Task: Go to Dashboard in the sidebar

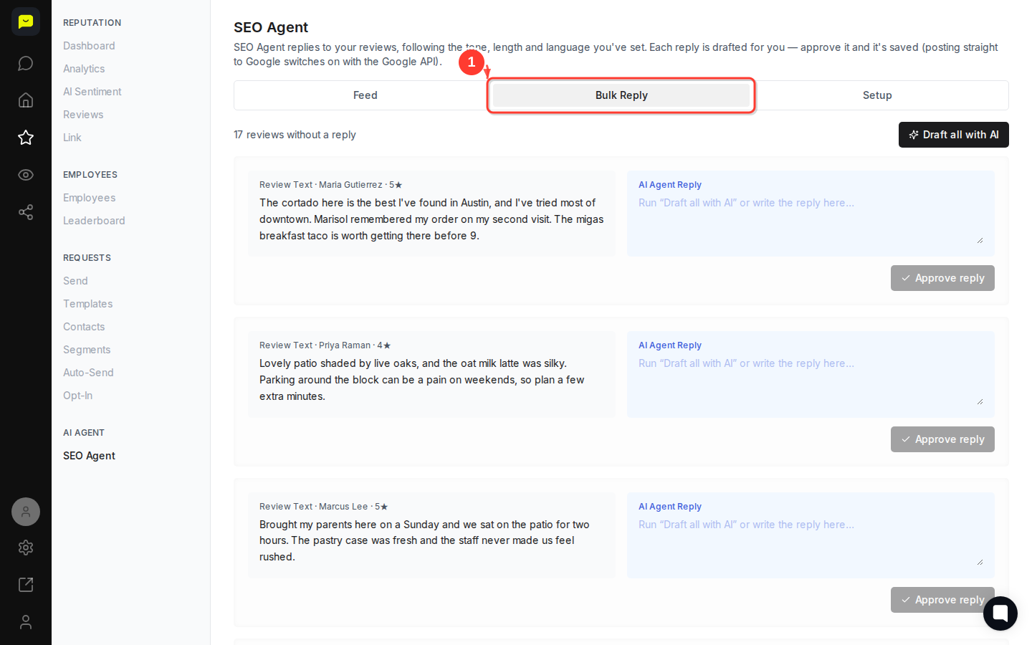Action: 89,46
